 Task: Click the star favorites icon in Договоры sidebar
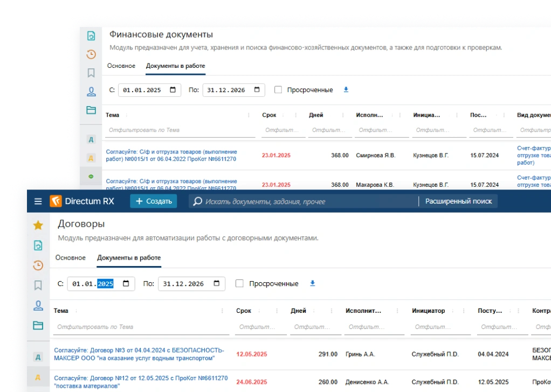tap(38, 225)
